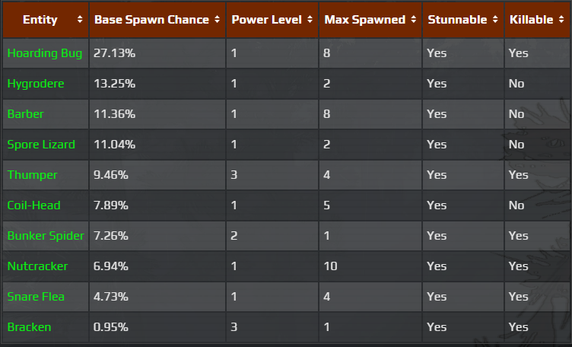
Task: Open the Snare Flea link
Action: (x=35, y=297)
